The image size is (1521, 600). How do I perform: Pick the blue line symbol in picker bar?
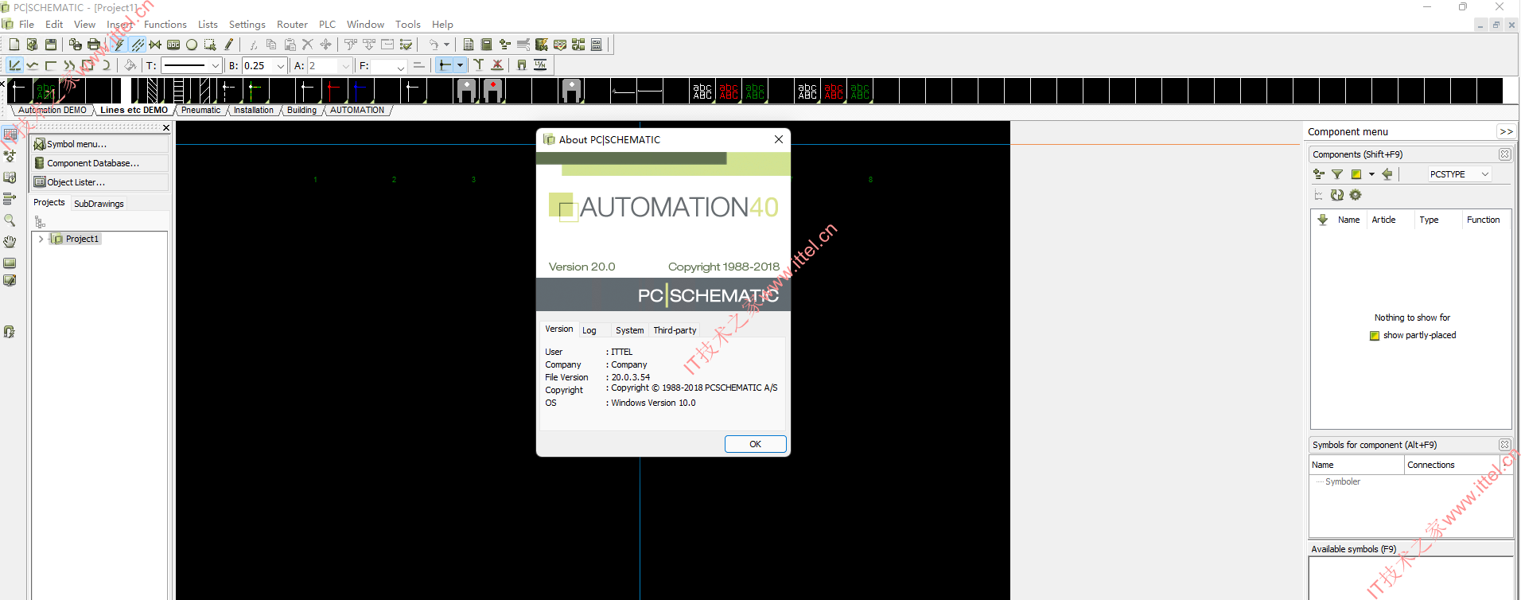coord(360,91)
